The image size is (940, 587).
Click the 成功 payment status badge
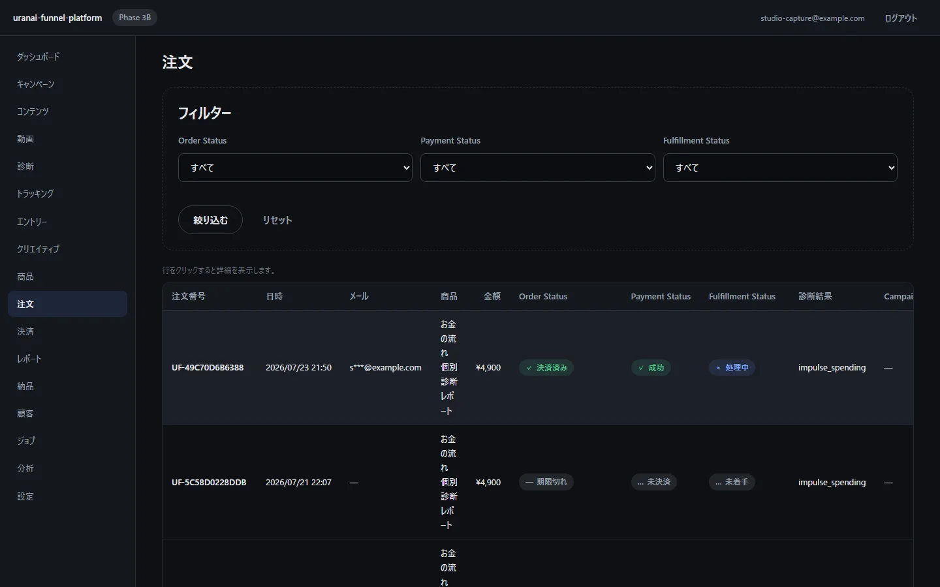651,368
